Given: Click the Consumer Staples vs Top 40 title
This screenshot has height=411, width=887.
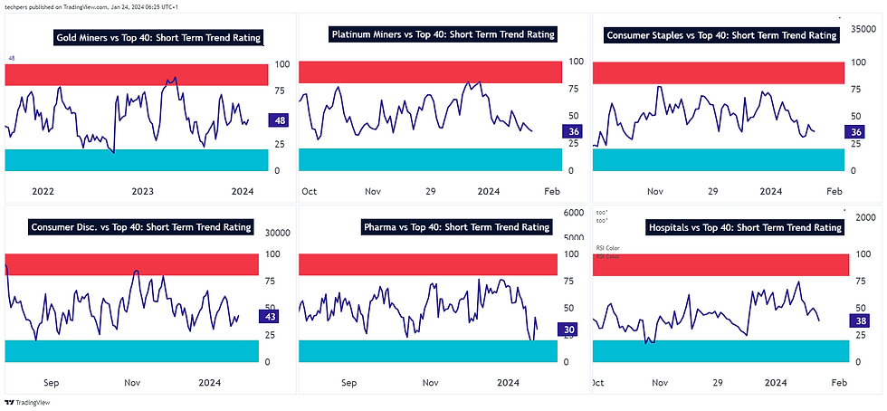Looking at the screenshot, I should coord(721,35).
